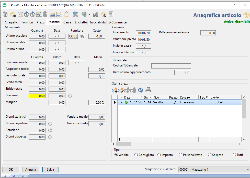250x178 pixels.
Task: Open the Tracciabilità tab
Action: pos(97,22)
